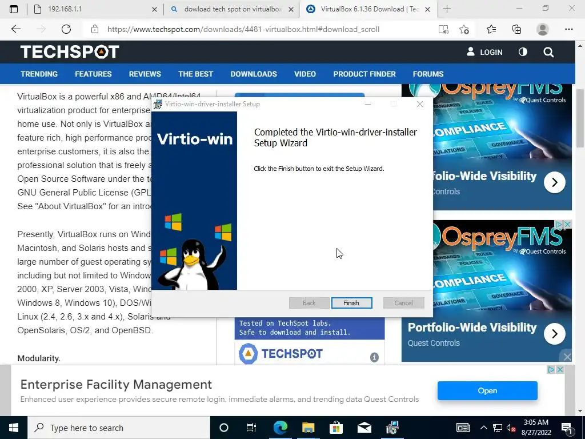Screen dimensions: 585x439
Task: Open the browser profile avatar
Action: (x=543, y=29)
